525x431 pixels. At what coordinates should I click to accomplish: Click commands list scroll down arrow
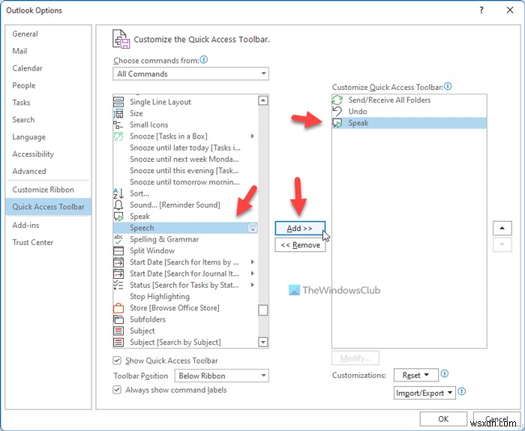tap(263, 342)
